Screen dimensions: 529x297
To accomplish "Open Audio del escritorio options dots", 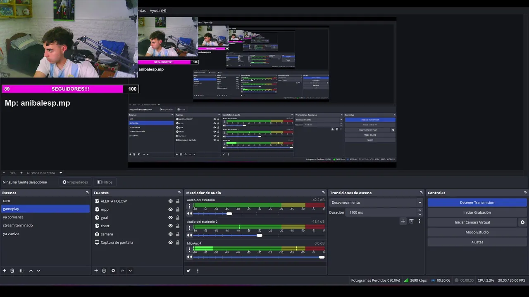I will click(190, 206).
